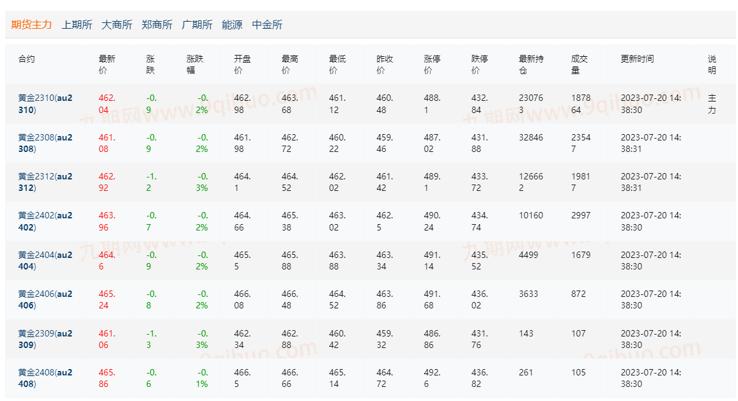Click the 涨跌幅 column header
Image resolution: width=738 pixels, height=401 pixels.
coord(195,64)
